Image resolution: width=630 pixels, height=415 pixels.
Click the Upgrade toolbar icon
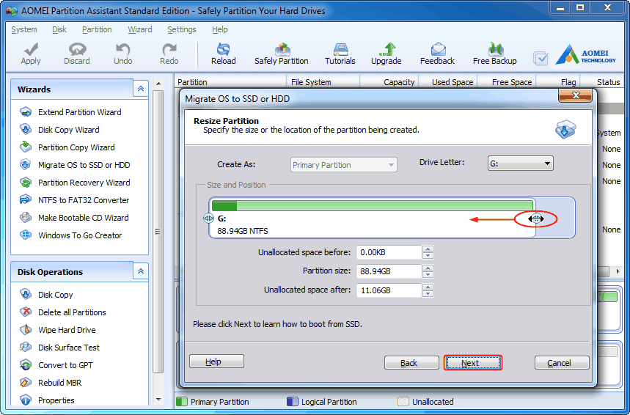387,49
